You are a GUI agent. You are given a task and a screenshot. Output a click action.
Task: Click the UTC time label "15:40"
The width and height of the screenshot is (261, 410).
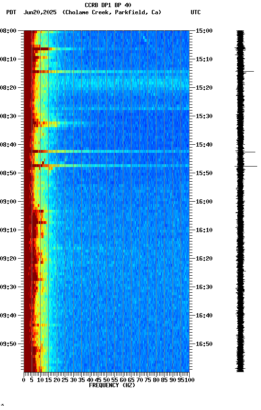[x=204, y=145]
